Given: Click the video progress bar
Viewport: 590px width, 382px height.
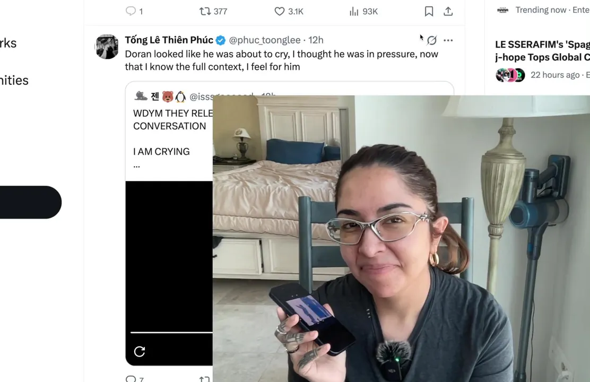Looking at the screenshot, I should click(x=171, y=333).
